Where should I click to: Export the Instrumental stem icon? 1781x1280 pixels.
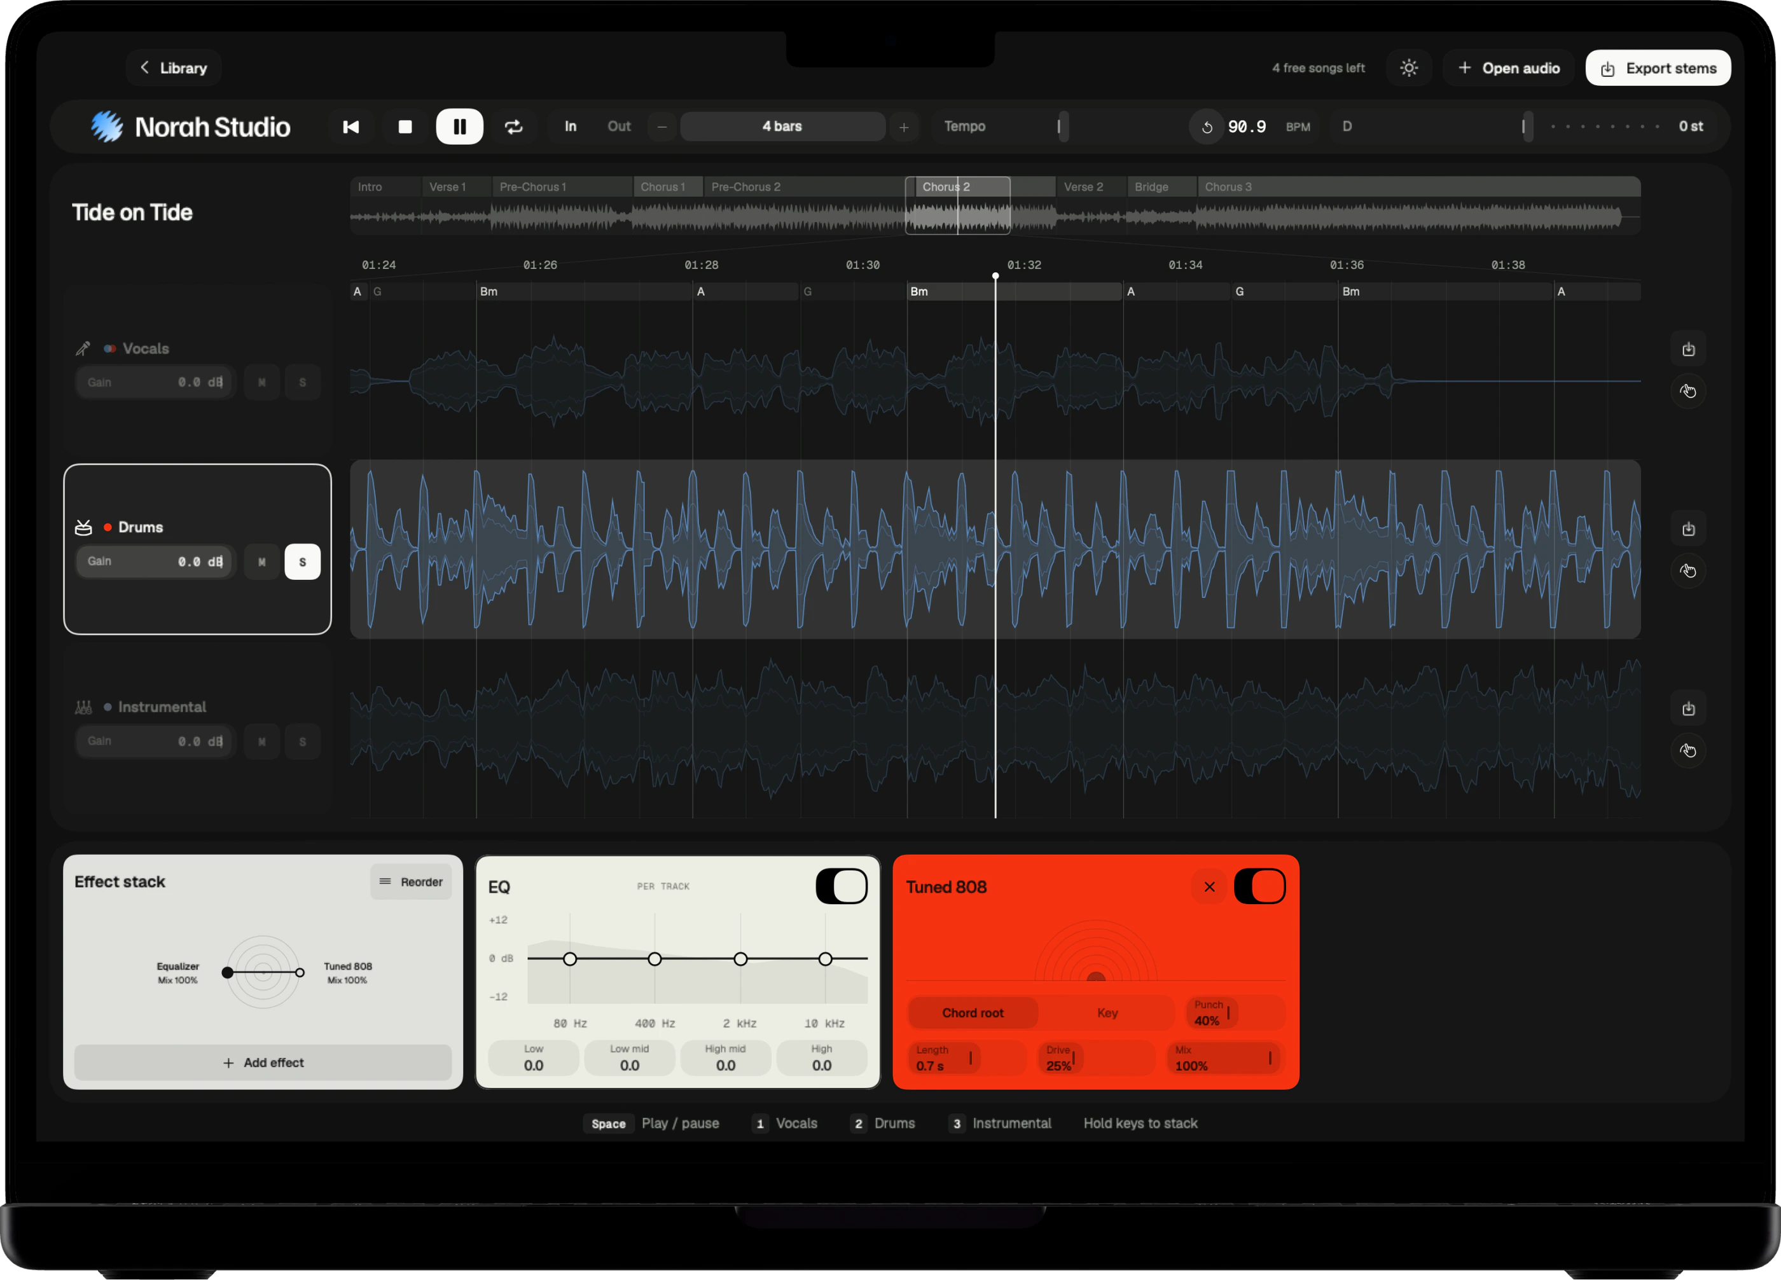pyautogui.click(x=1688, y=708)
